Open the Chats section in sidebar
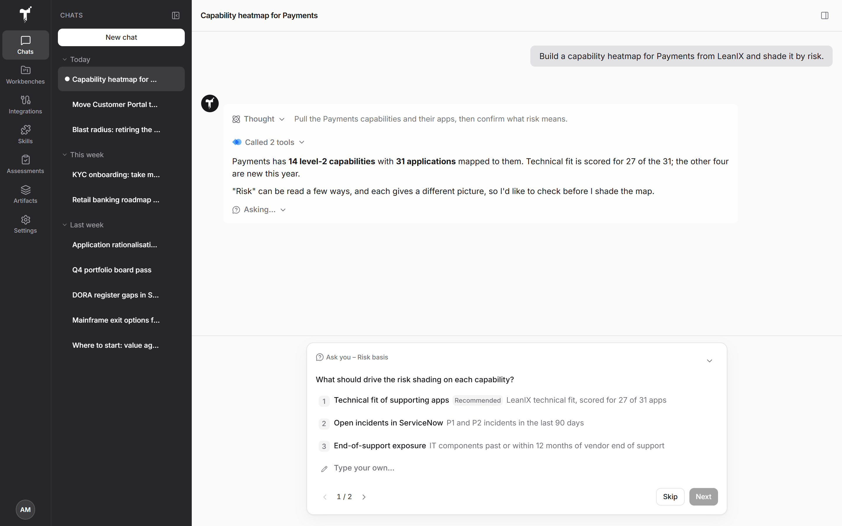 click(x=25, y=45)
